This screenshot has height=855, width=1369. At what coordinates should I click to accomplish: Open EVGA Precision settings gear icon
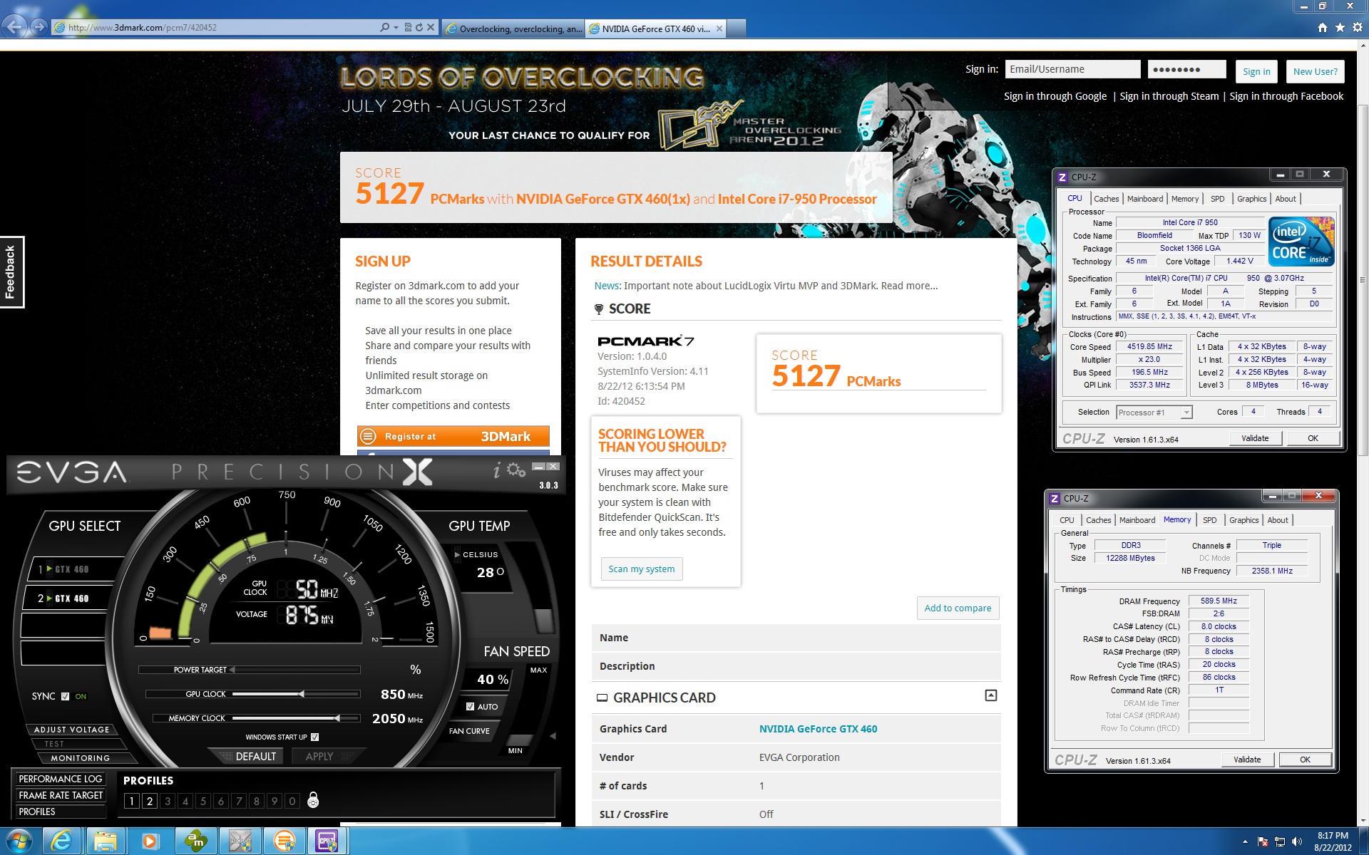(x=516, y=470)
